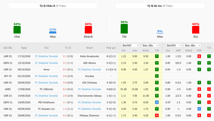Open FC Shakhtar Donetsk link in Veres row
Screen dimensions: 214x121
tap(90, 70)
